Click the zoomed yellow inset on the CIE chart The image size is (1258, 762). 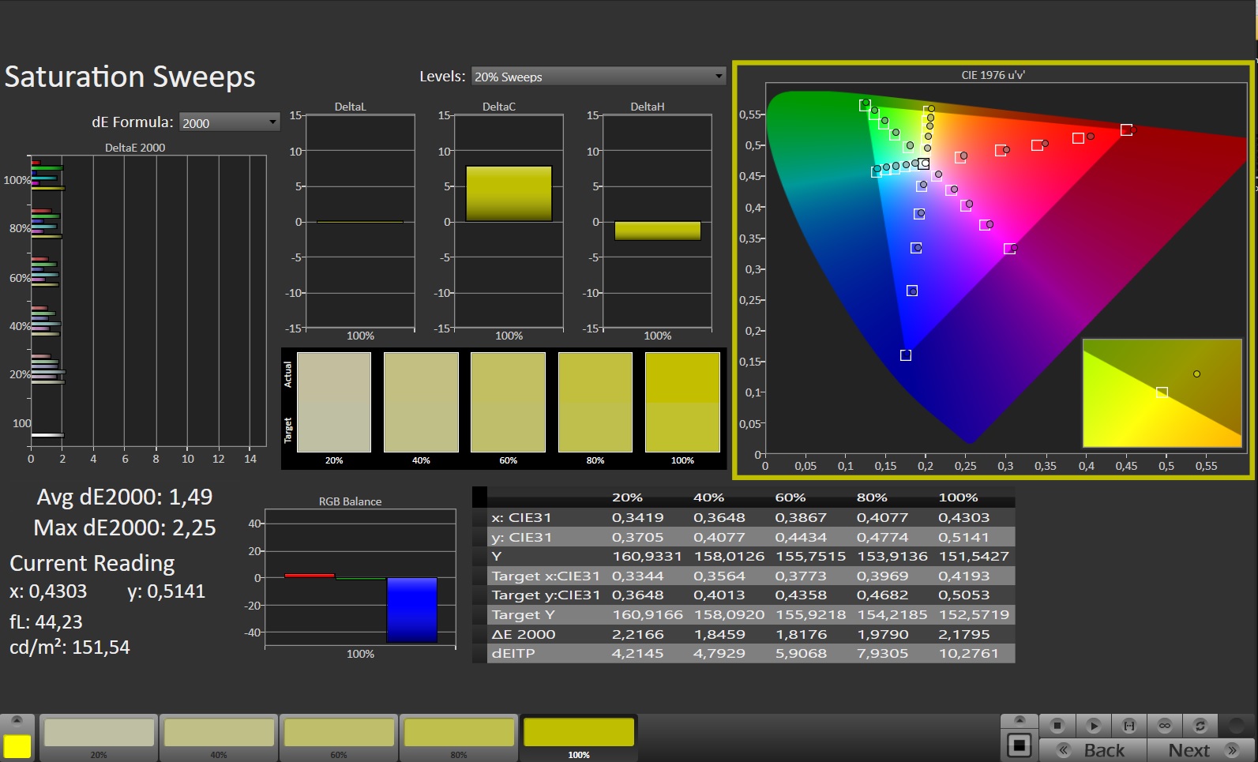1162,392
